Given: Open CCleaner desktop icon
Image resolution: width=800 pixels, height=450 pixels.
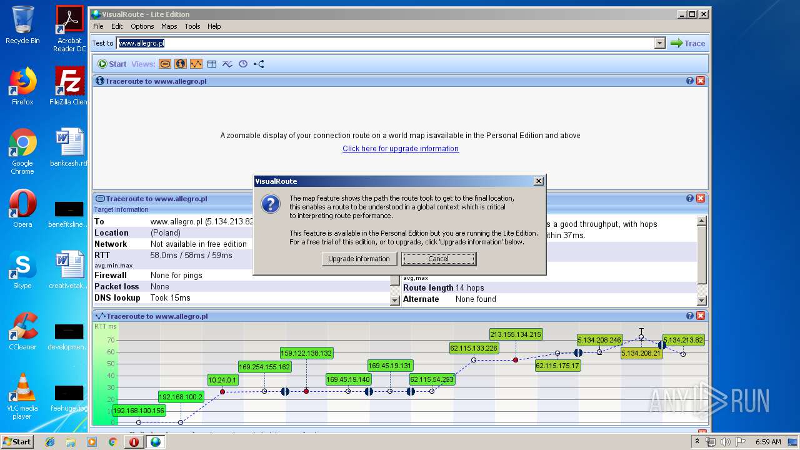Looking at the screenshot, I should click(22, 331).
